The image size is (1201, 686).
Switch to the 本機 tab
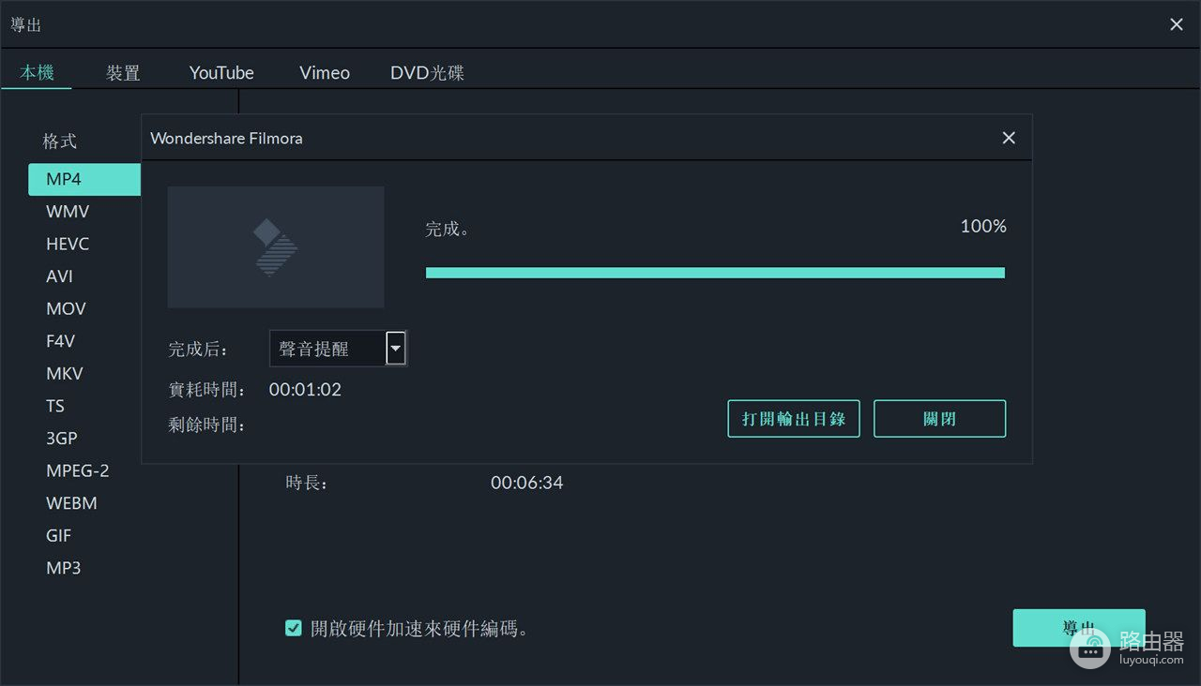pyautogui.click(x=37, y=72)
